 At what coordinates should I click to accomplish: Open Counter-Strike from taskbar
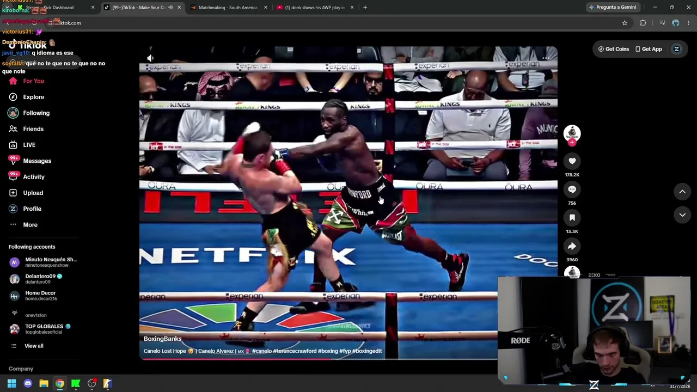[x=108, y=384]
